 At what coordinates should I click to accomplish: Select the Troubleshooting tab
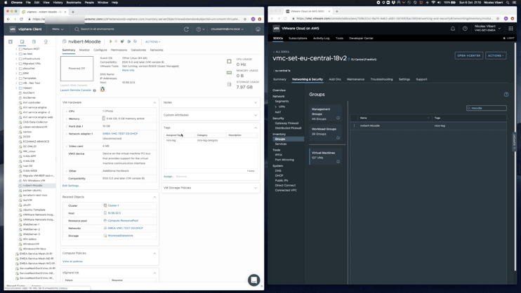click(x=381, y=79)
